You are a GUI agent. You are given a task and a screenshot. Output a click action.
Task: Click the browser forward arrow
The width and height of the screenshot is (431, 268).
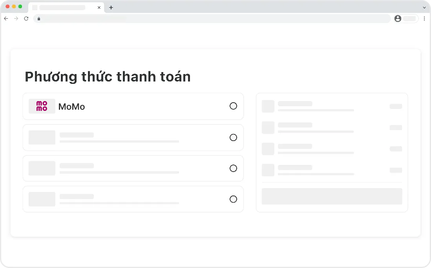coord(16,18)
